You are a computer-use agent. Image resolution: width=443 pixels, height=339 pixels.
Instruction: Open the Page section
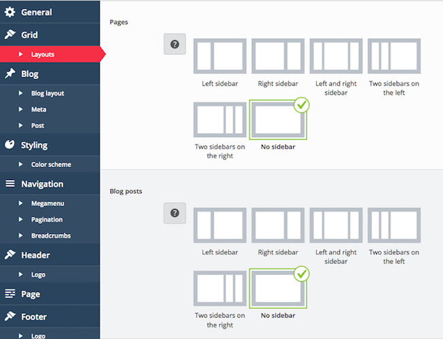point(50,294)
